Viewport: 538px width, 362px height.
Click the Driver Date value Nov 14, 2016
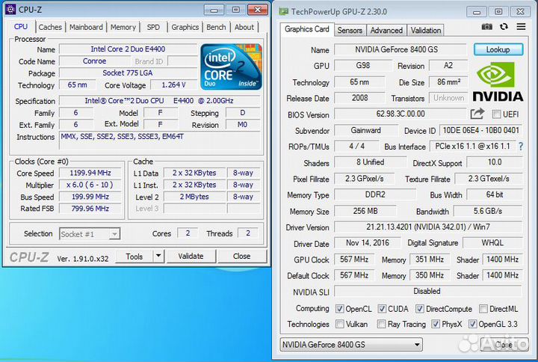tap(368, 243)
